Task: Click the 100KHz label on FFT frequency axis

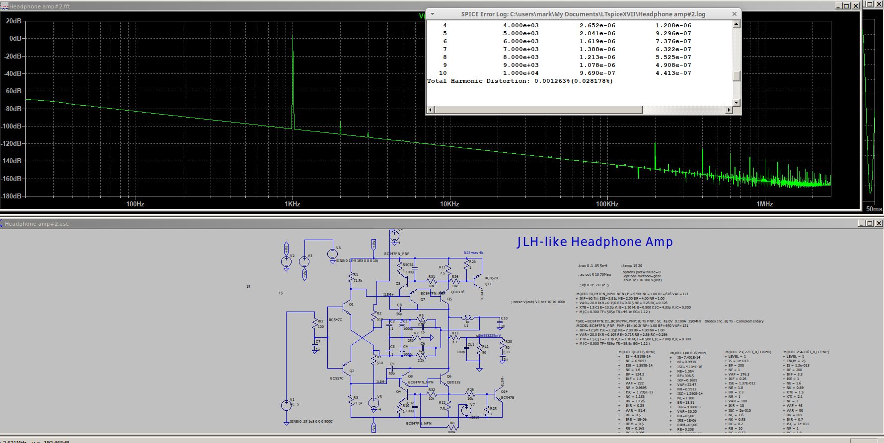Action: 607,204
